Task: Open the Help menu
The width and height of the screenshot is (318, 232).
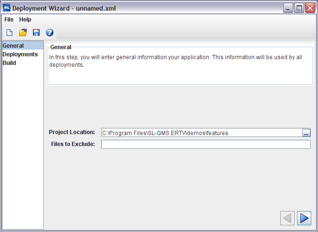Action: [25, 20]
